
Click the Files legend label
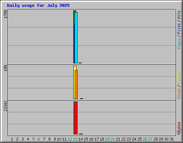click(179, 29)
